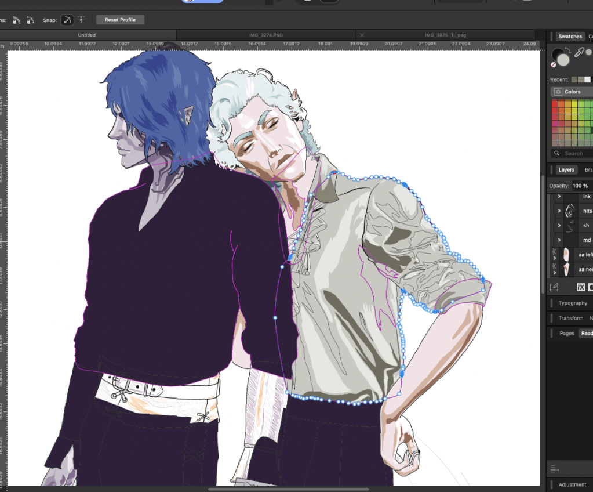Click the second lock-nodes icon before Snap
593x492 pixels.
point(30,20)
